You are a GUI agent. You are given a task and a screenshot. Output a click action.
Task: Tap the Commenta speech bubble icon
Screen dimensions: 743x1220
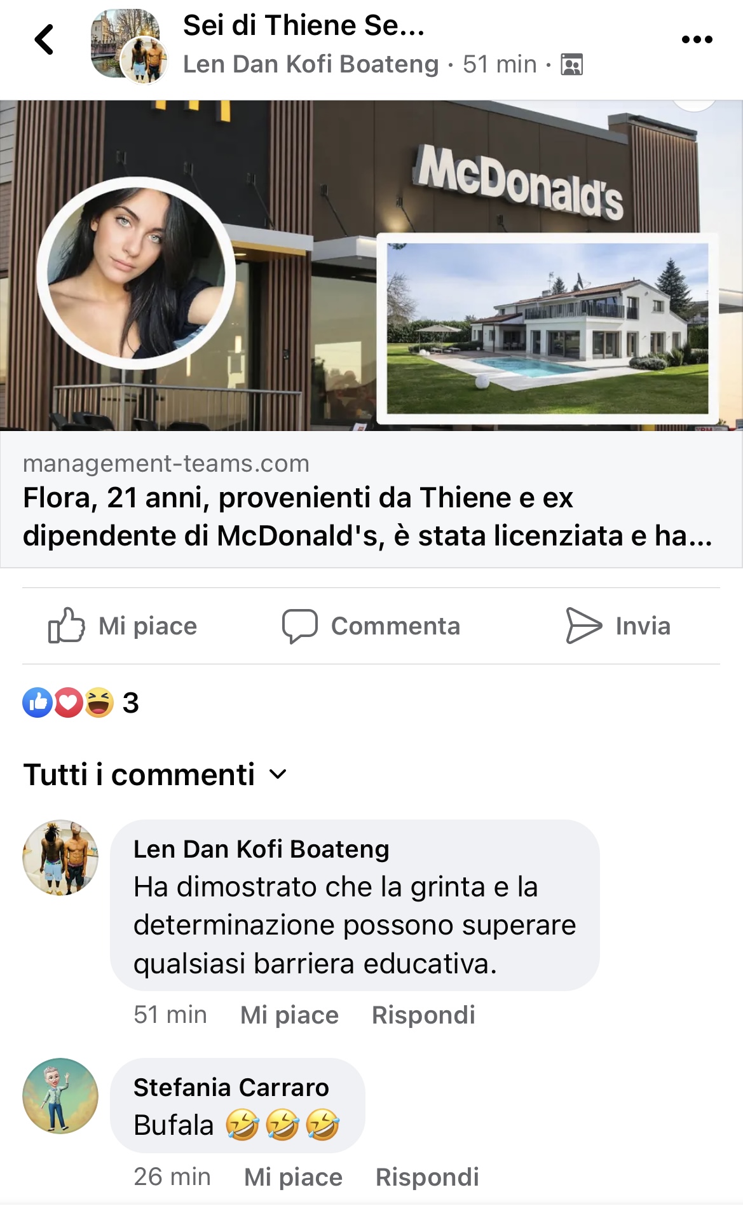tap(299, 626)
